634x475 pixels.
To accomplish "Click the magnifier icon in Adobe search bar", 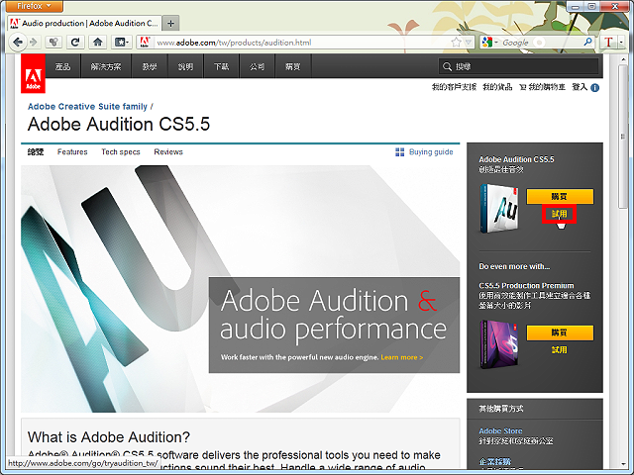I will point(447,66).
